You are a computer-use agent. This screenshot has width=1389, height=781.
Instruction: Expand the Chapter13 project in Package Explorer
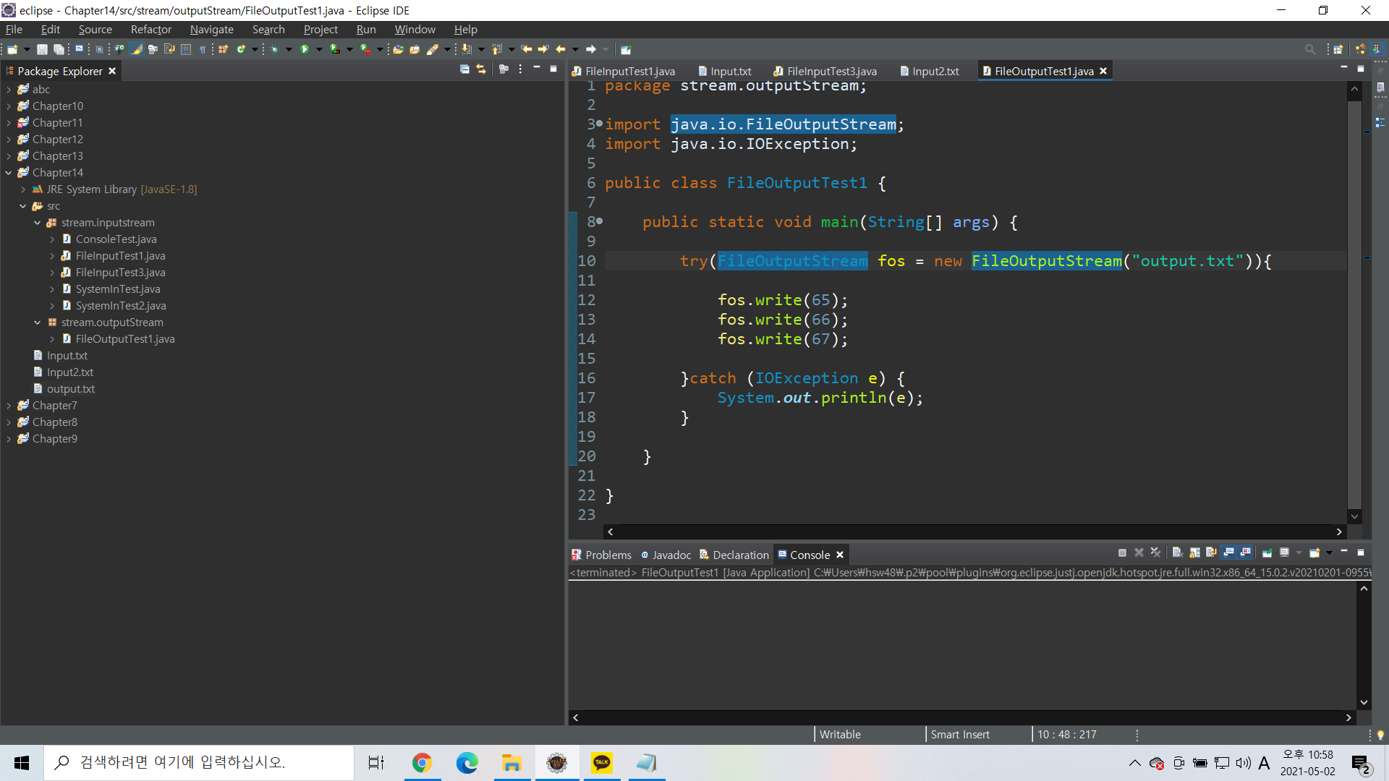[9, 156]
